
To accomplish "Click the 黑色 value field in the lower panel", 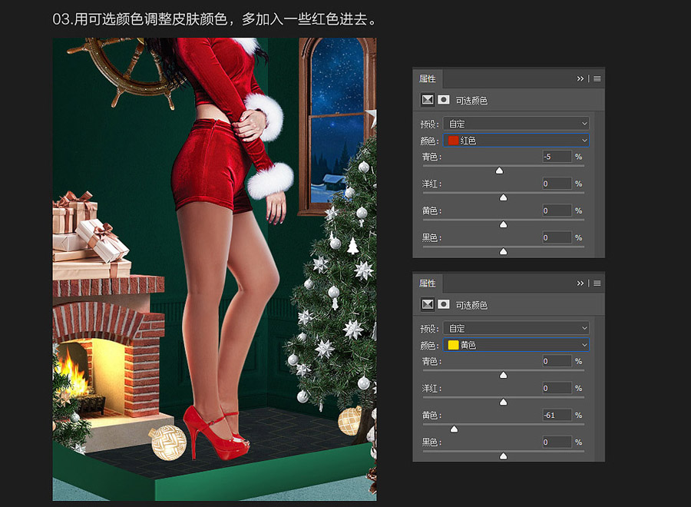I will click(x=557, y=442).
